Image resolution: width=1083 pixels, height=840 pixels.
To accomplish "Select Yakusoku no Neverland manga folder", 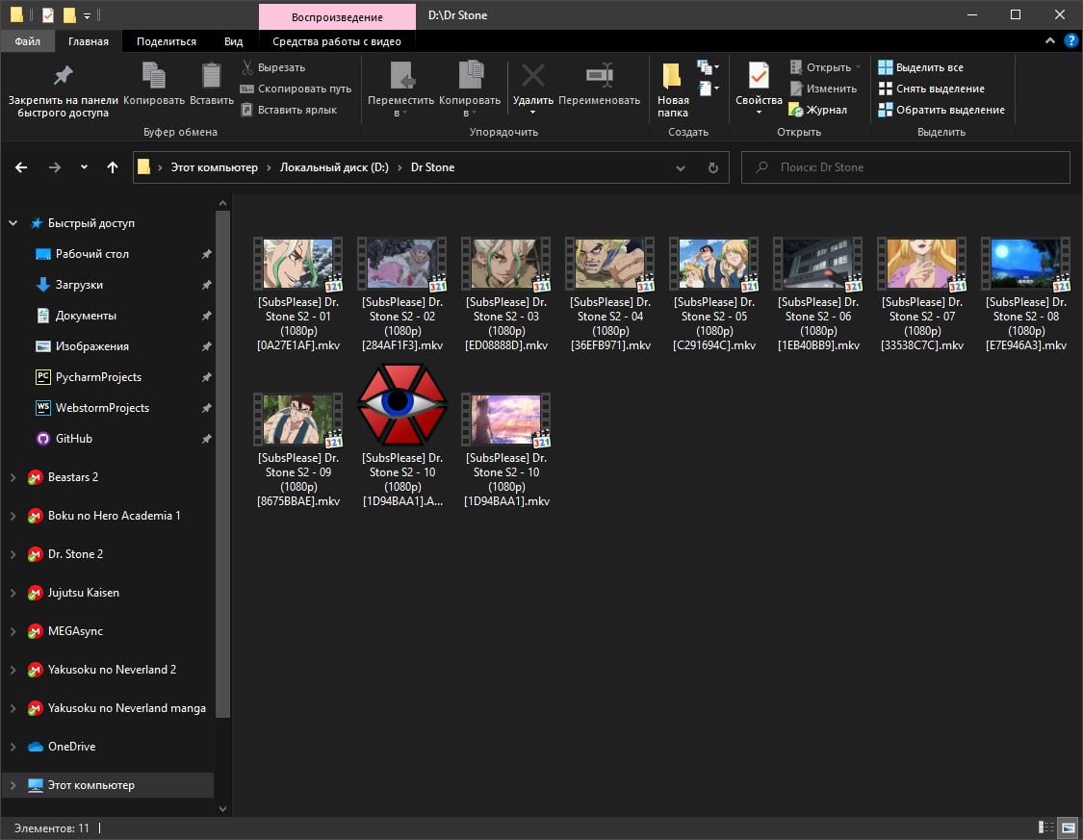I will coord(126,708).
